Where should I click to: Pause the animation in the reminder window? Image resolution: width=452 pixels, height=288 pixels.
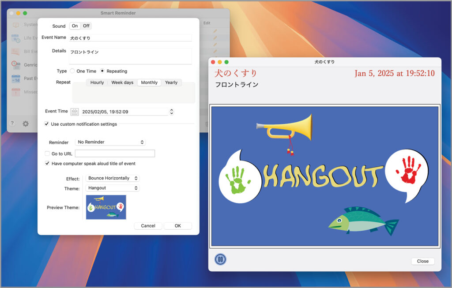click(220, 259)
